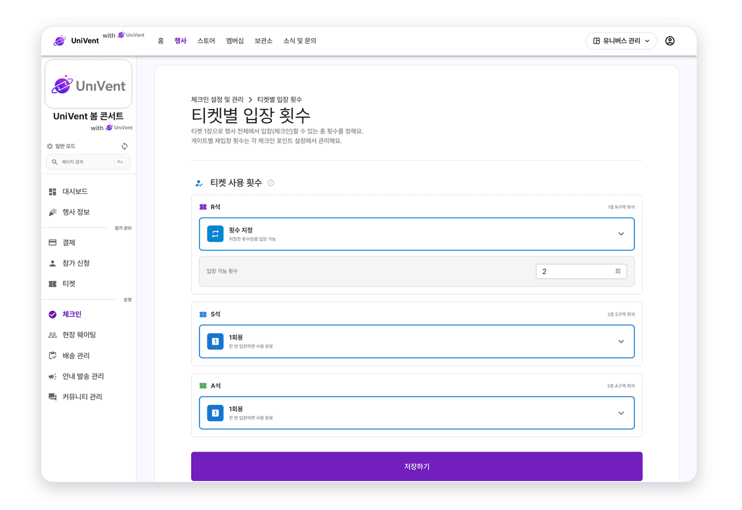742x510 pixels.
Task: Click the info icon next to 티켓 사용 횟수
Action: [x=271, y=183]
